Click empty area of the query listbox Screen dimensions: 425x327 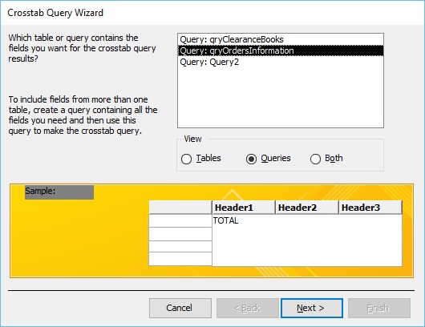[281, 98]
